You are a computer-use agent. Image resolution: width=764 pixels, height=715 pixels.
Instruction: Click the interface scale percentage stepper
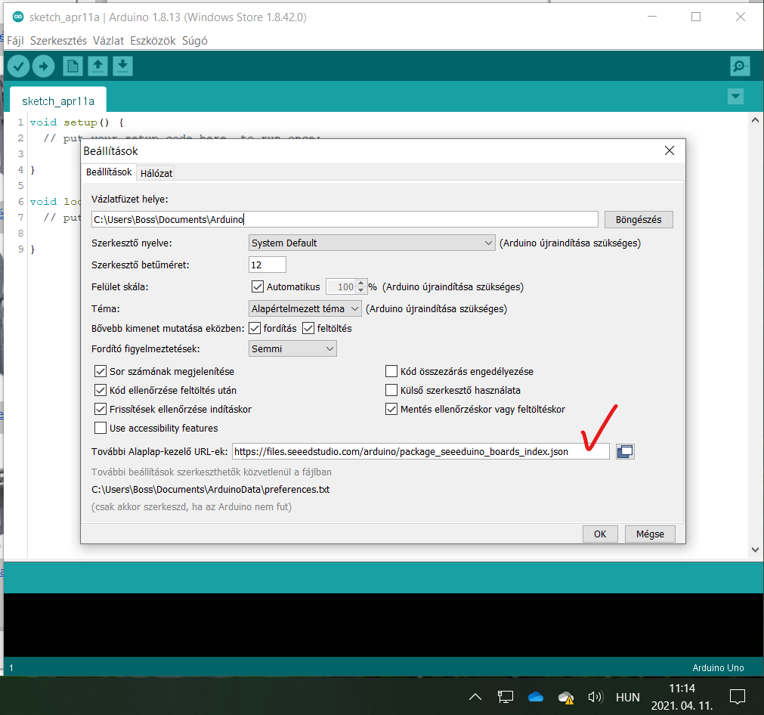pyautogui.click(x=360, y=286)
